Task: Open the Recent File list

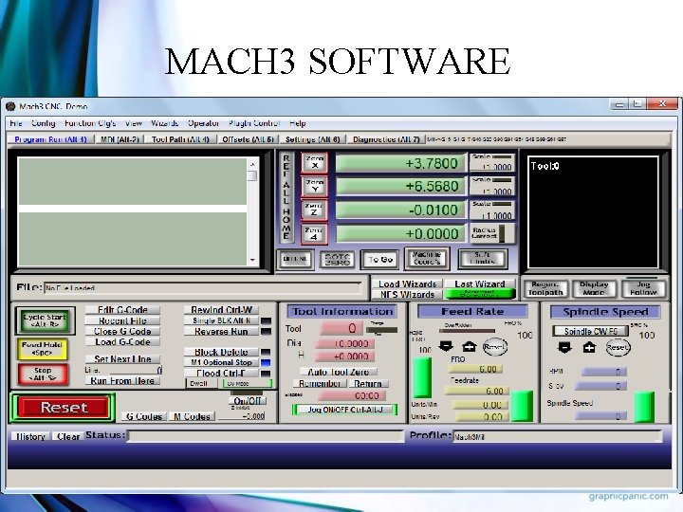Action: [x=122, y=320]
